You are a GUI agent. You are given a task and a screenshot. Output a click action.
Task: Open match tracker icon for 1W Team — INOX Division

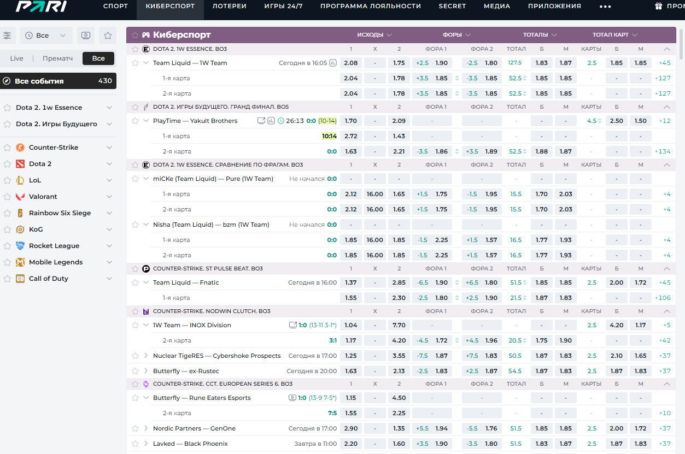[293, 325]
